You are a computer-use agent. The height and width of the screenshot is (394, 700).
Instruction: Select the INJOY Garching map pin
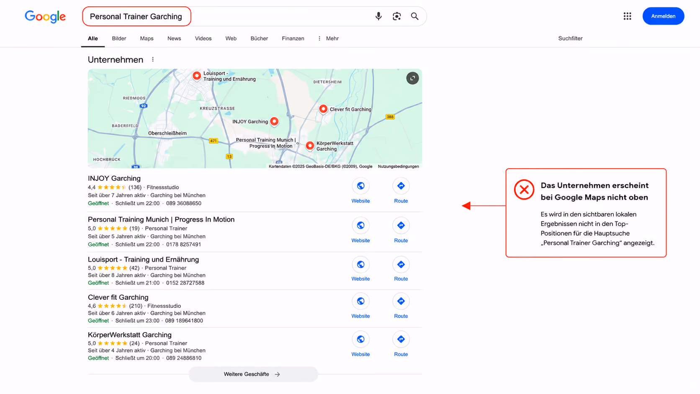pos(274,121)
